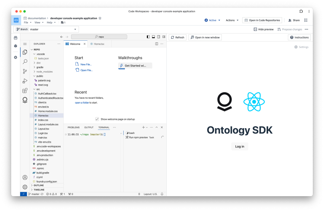This screenshot has width=324, height=211.
Task: Open the browser three-dot menu
Action: coord(309,11)
